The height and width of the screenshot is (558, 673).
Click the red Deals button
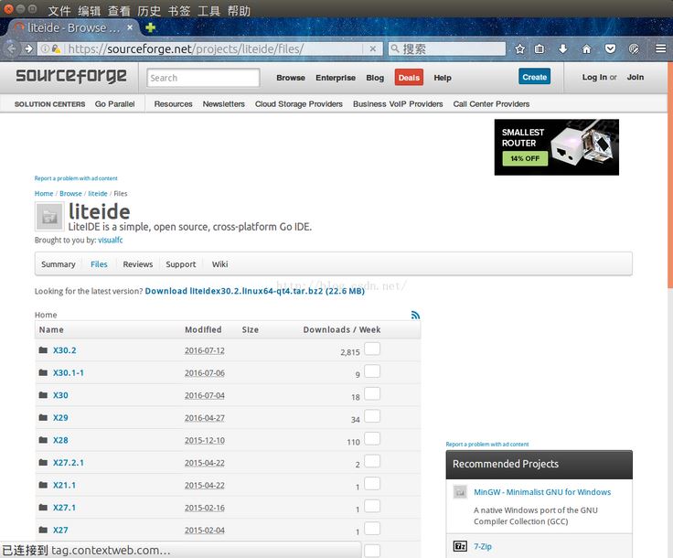[409, 77]
